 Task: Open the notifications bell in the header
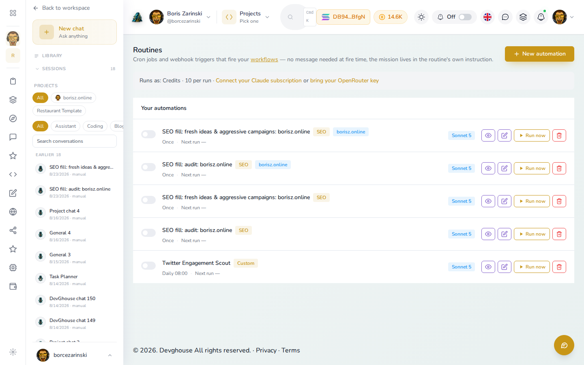[541, 17]
